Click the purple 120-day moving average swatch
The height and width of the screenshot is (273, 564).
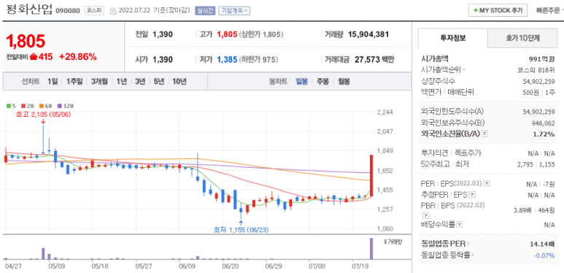60,106
